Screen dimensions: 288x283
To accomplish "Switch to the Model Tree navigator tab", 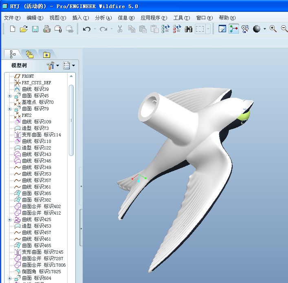I will (13, 54).
